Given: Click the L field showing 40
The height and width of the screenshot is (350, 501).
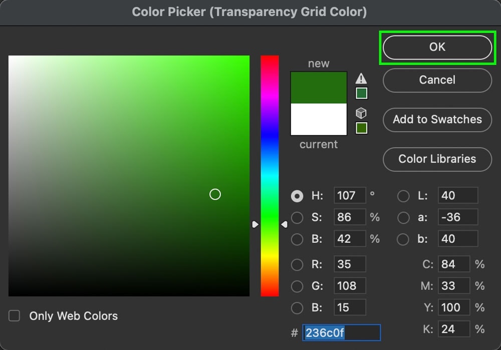Looking at the screenshot, I should [x=458, y=195].
